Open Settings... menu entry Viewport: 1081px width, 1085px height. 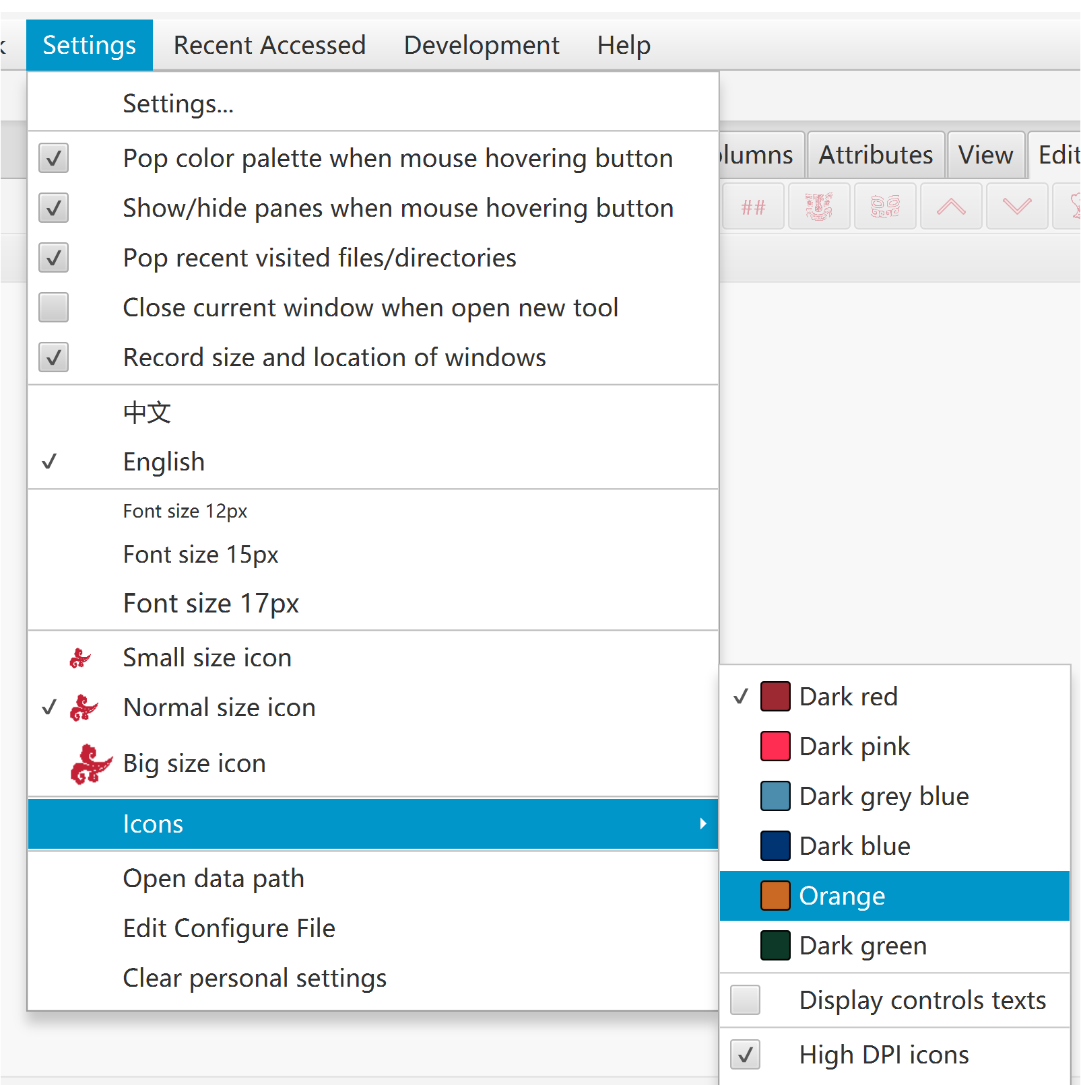coord(373,104)
